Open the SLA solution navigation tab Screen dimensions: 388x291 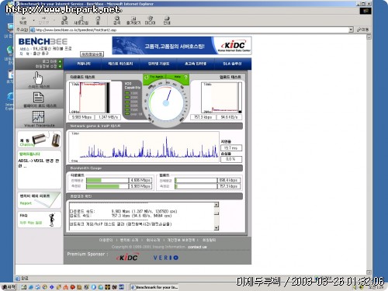[x=232, y=64]
